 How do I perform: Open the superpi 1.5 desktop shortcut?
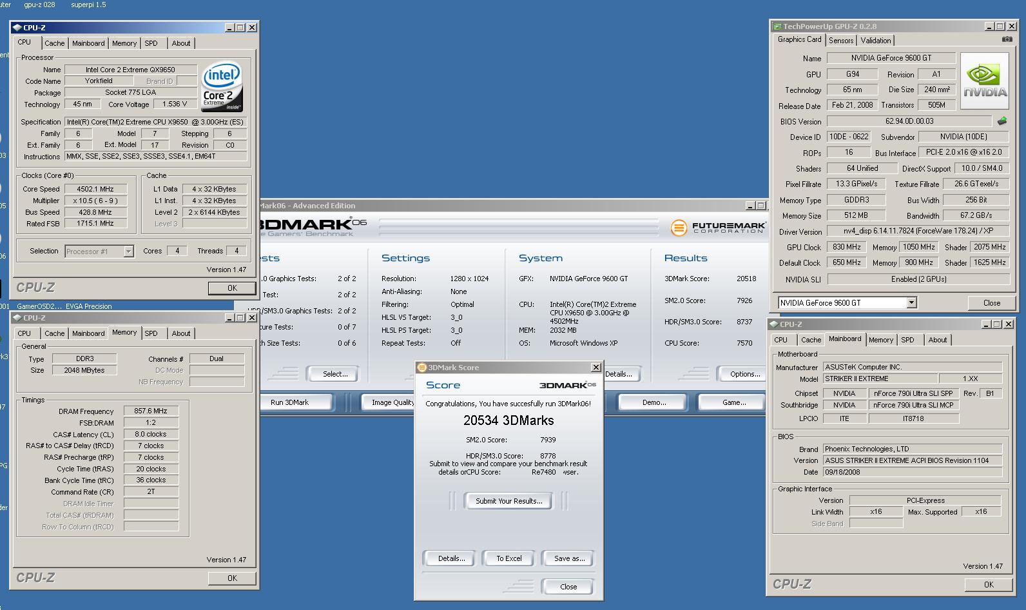click(88, 5)
